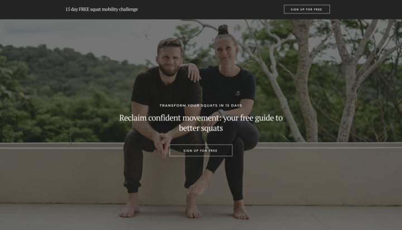Click the man's left bare foot
Image resolution: width=402 pixels, height=230 pixels.
click(130, 208)
